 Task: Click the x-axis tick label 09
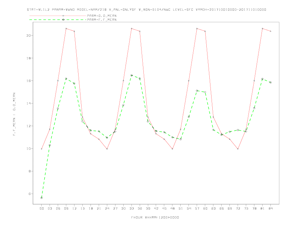pyautogui.click(x=66, y=208)
